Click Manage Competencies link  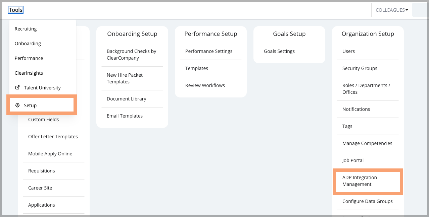click(367, 143)
